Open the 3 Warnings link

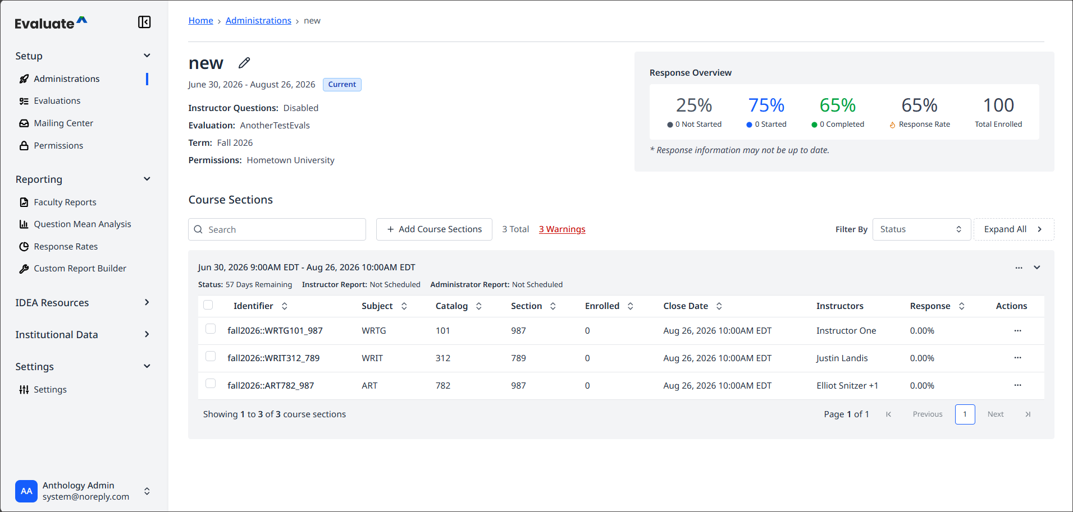coord(562,229)
